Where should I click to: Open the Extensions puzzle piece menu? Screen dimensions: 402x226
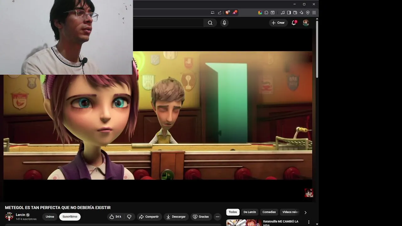pos(266,13)
